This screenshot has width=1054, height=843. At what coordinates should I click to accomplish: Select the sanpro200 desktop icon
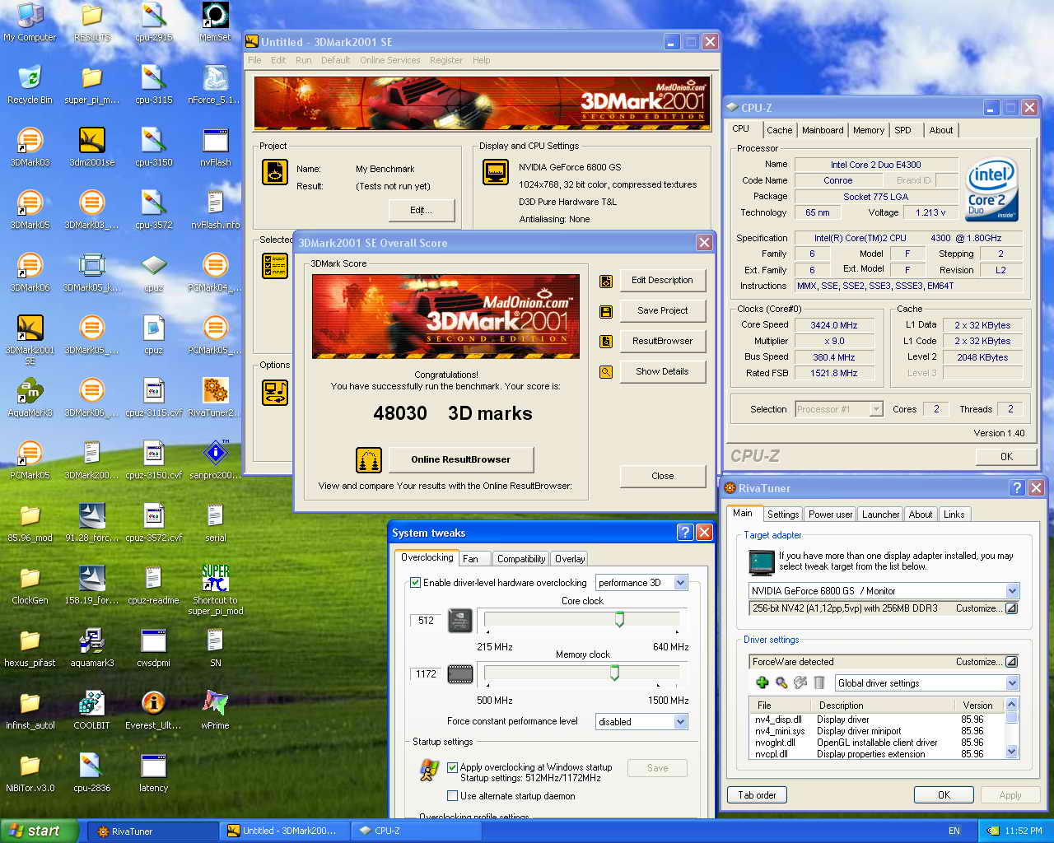(x=215, y=460)
